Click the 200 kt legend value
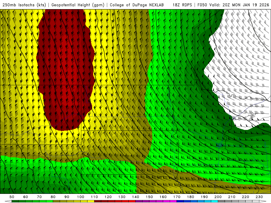This screenshot has width=271, height=203. 218,197
